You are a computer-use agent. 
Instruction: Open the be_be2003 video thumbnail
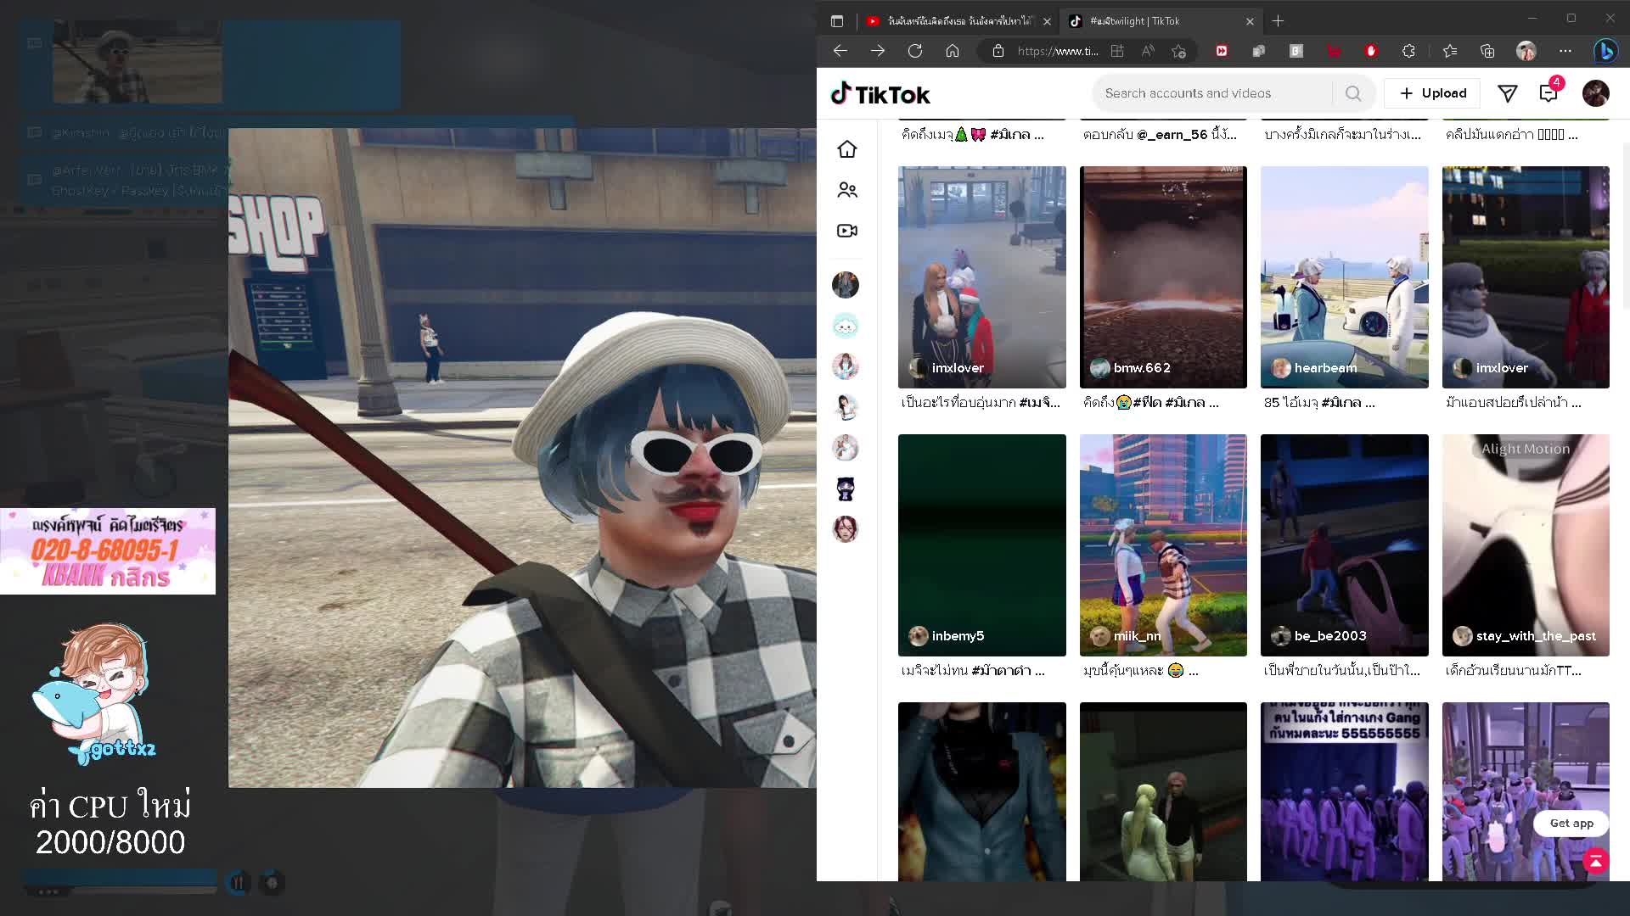1344,545
